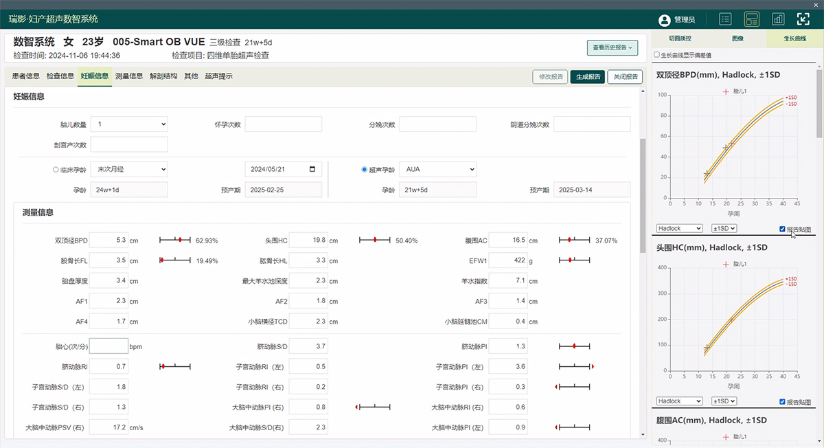Image resolution: width=824 pixels, height=448 pixels.
Task: Expand the 末次月经 dropdown
Action: click(129, 169)
